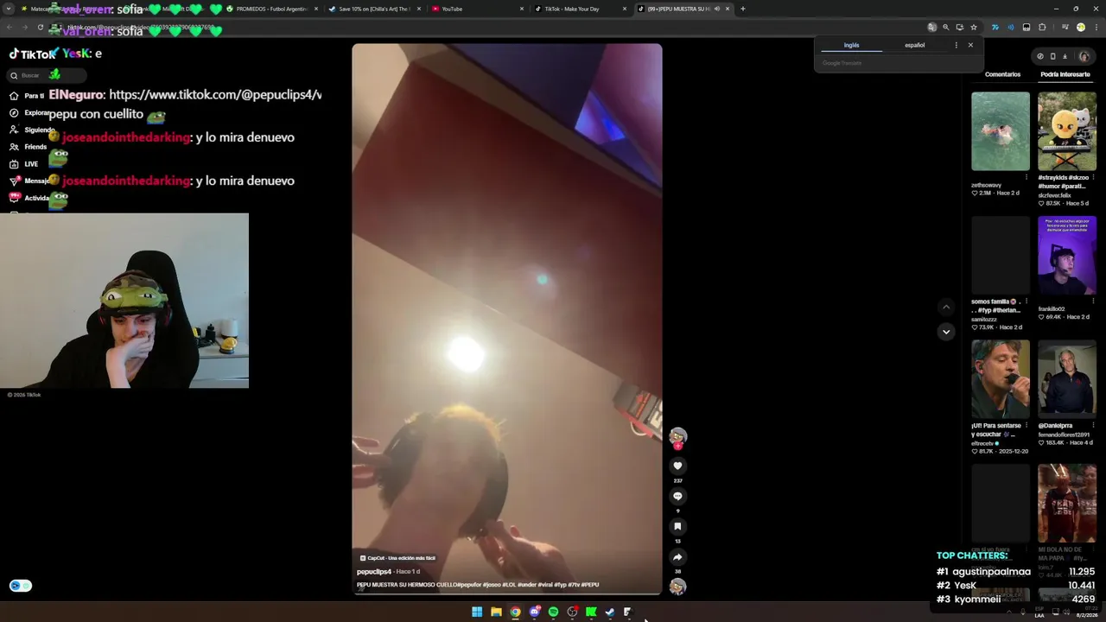Screen dimensions: 1106x622
Task: Open Kick app from taskbar
Action: [591, 612]
